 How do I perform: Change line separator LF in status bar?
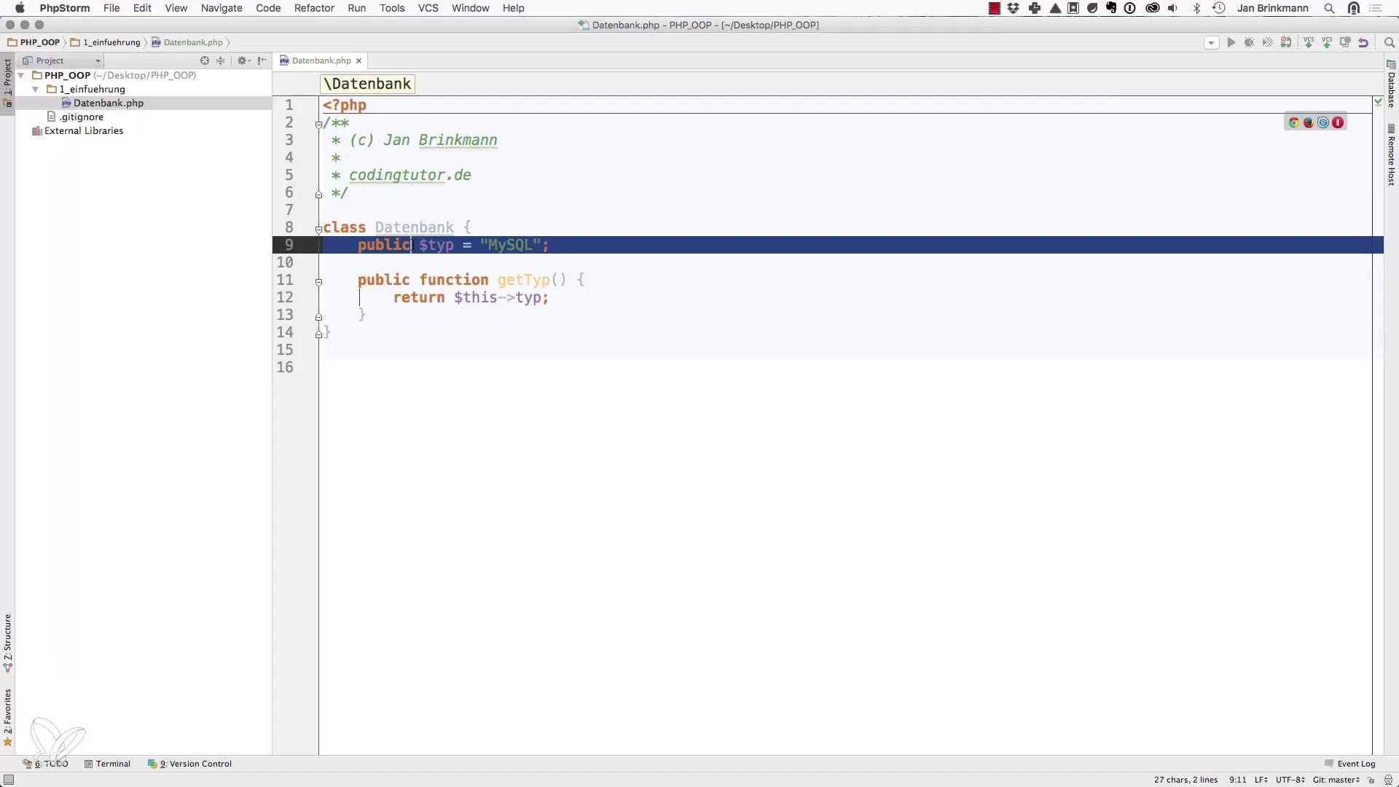tap(1261, 780)
